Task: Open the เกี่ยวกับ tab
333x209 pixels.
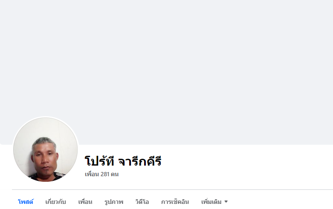Action: [55, 202]
